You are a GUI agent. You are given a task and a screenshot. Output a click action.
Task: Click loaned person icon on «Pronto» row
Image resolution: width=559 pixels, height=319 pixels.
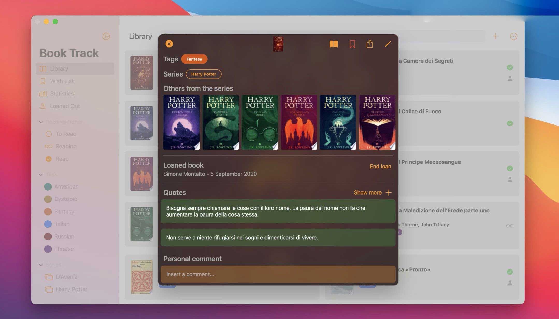click(510, 283)
